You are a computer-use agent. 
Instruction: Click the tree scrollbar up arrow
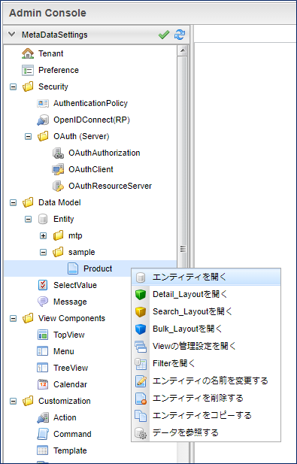pyautogui.click(x=183, y=50)
